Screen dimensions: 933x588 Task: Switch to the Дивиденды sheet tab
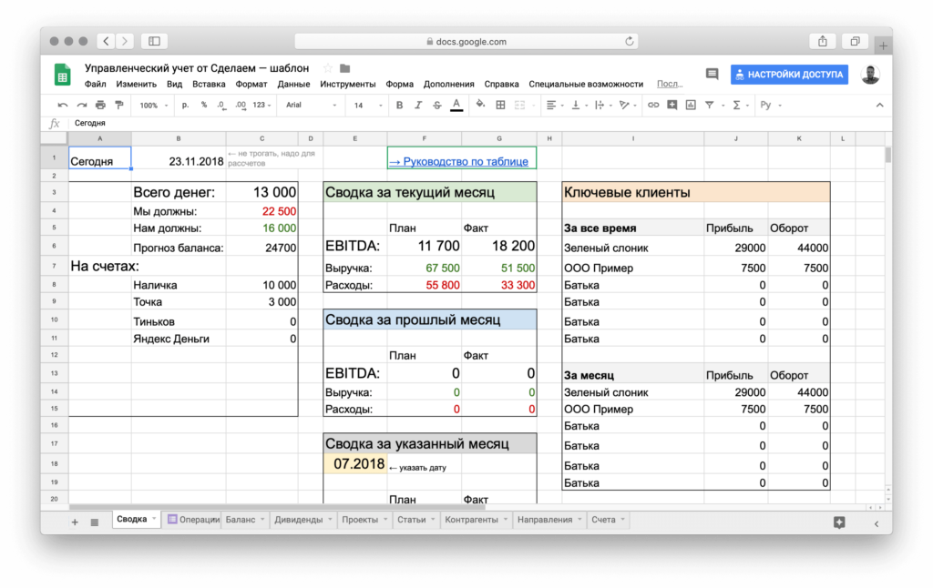point(299,520)
